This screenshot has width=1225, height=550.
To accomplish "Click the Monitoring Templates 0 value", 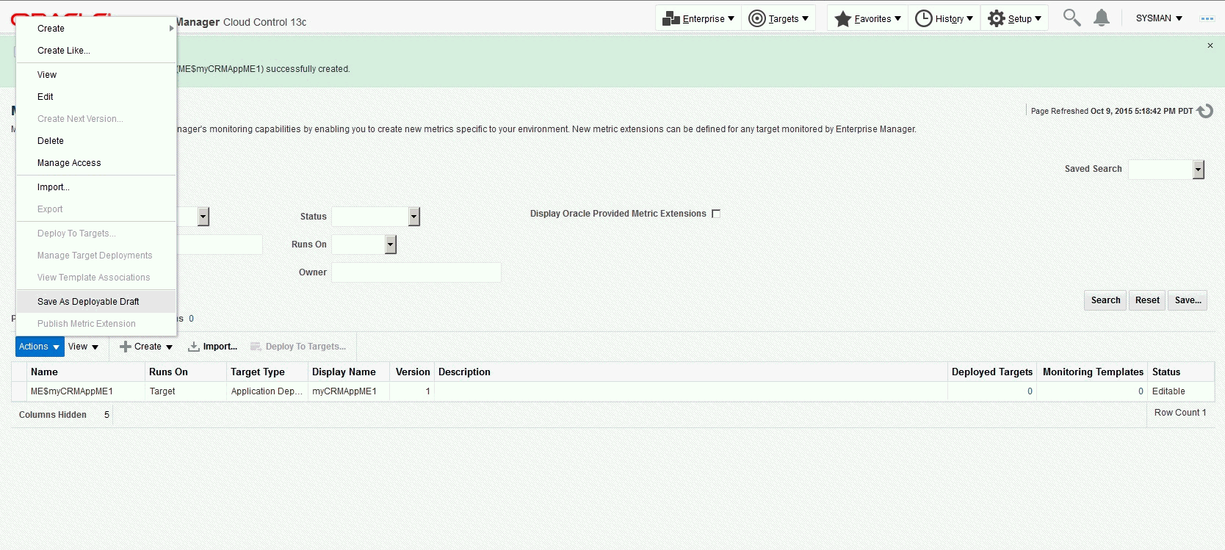I will pos(1141,391).
